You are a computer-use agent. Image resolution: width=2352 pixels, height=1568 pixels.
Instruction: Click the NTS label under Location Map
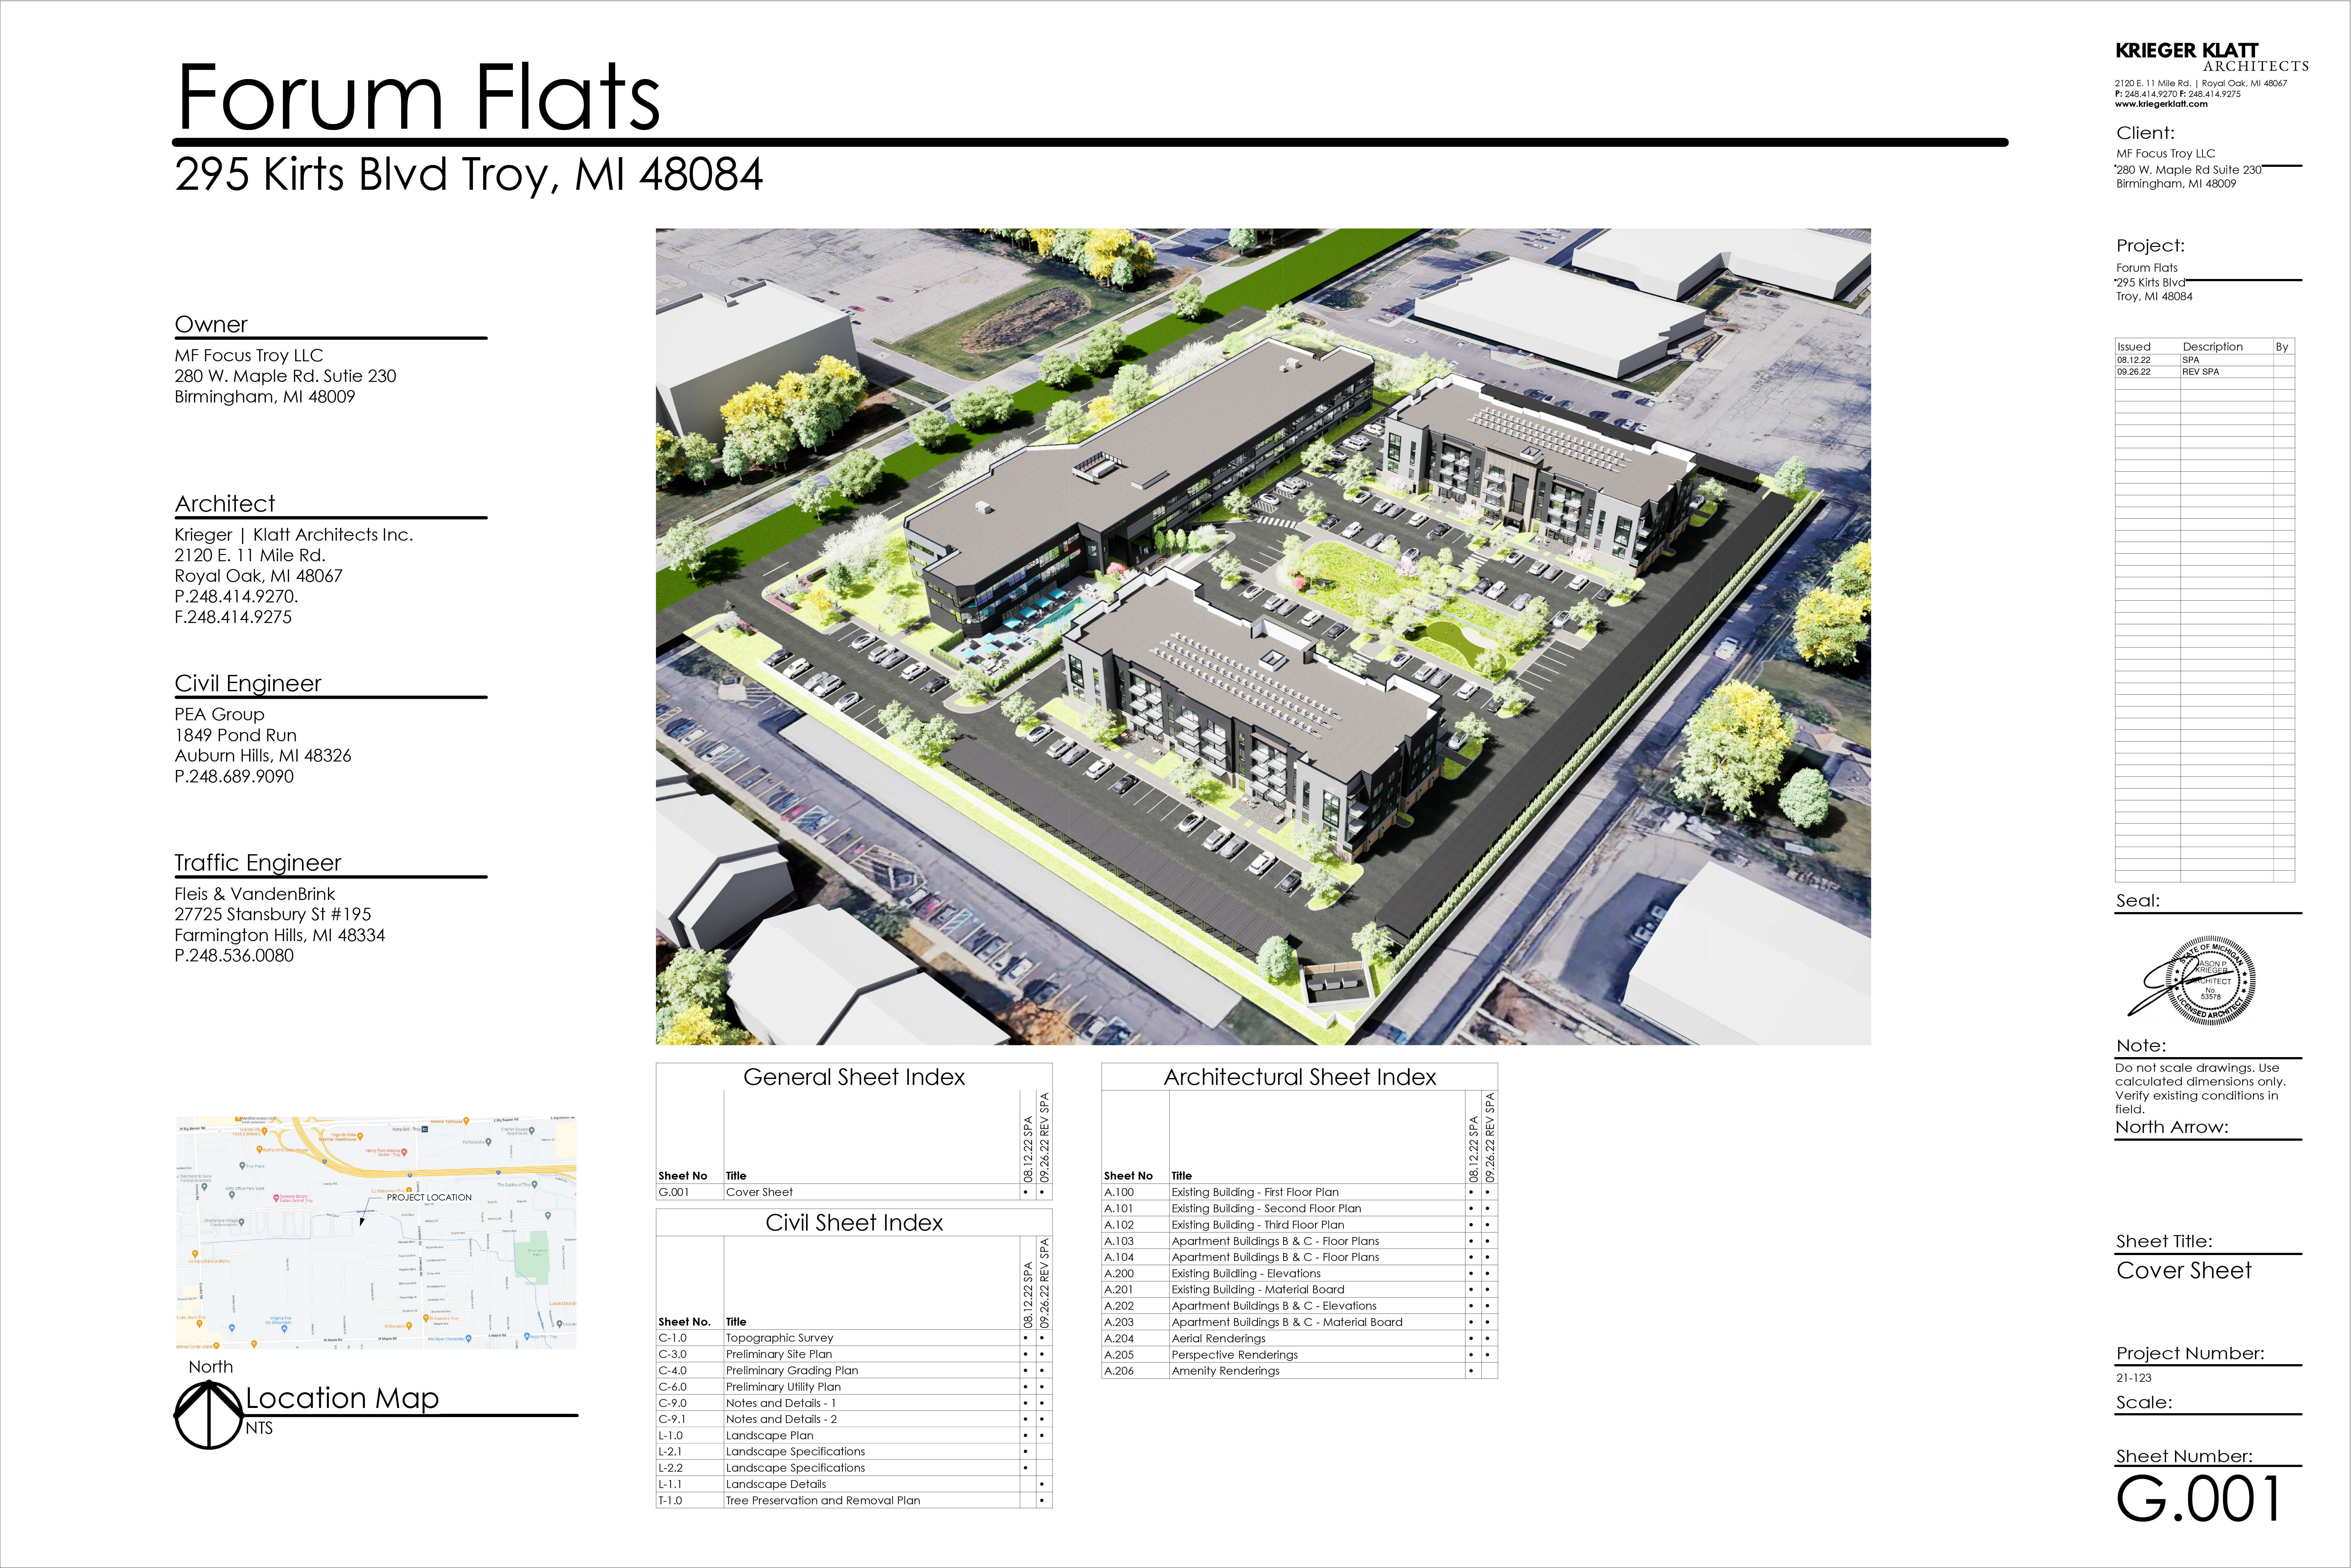(x=259, y=1429)
